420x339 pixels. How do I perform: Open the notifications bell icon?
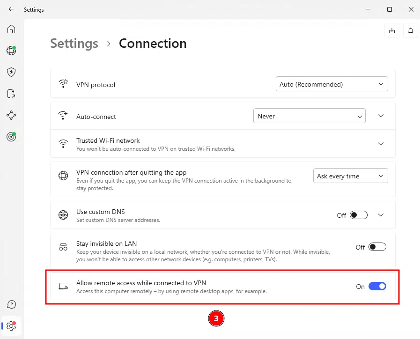click(411, 30)
